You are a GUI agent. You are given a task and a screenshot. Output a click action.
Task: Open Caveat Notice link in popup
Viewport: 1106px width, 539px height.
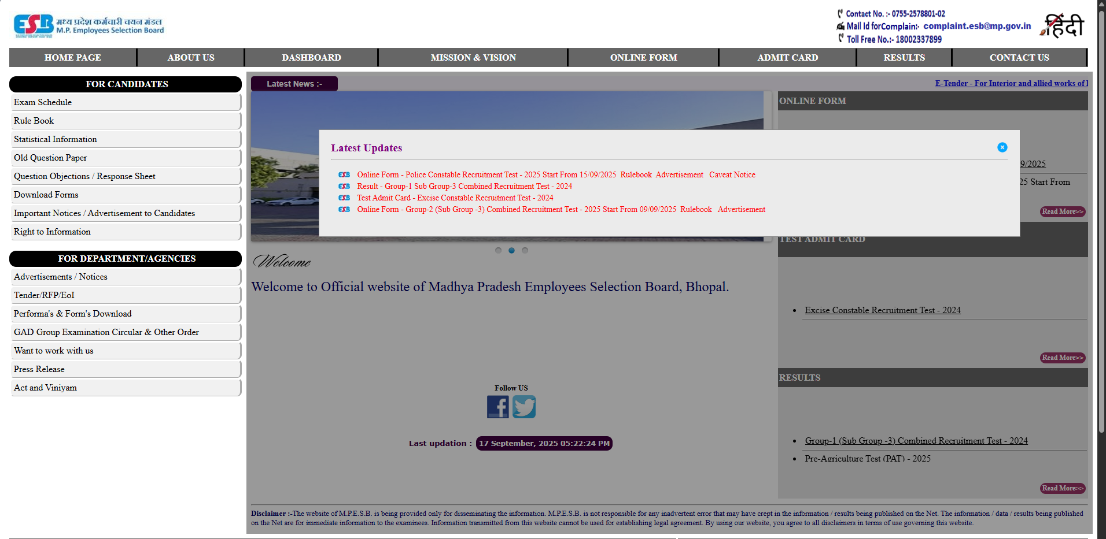click(732, 174)
